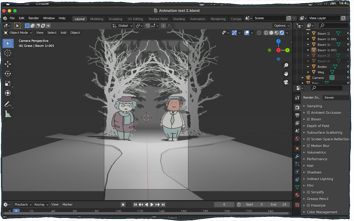The width and height of the screenshot is (354, 221).
Task: Open the Keying popover
Action: point(41,204)
